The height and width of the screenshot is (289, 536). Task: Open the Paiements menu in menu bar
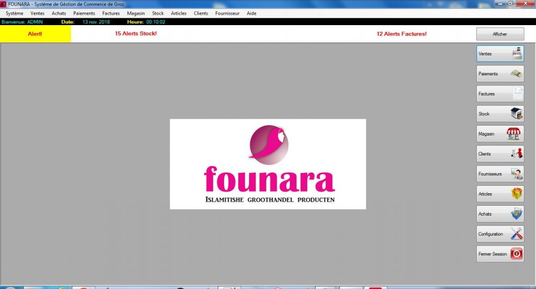pos(84,13)
